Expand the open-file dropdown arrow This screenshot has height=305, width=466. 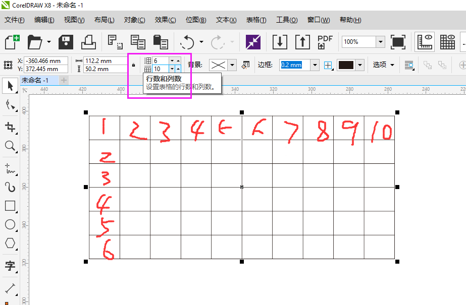(x=49, y=42)
